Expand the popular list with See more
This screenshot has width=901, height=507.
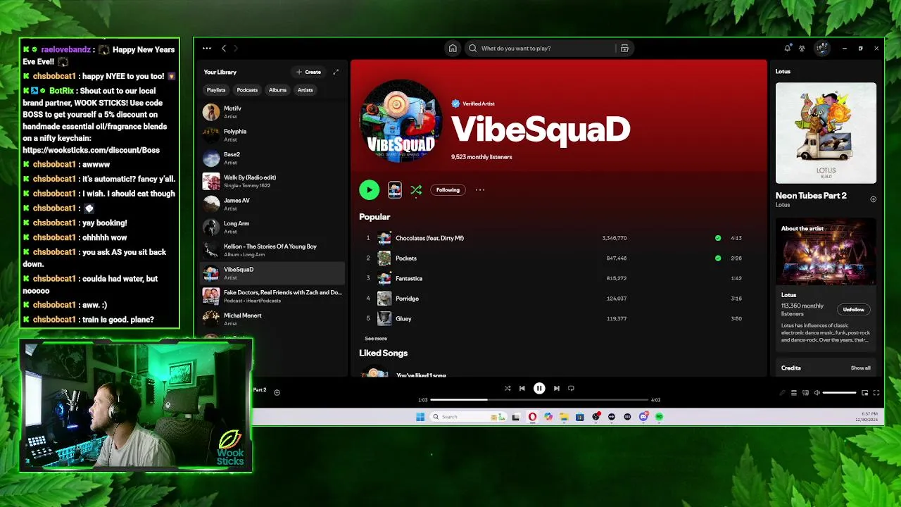[376, 339]
